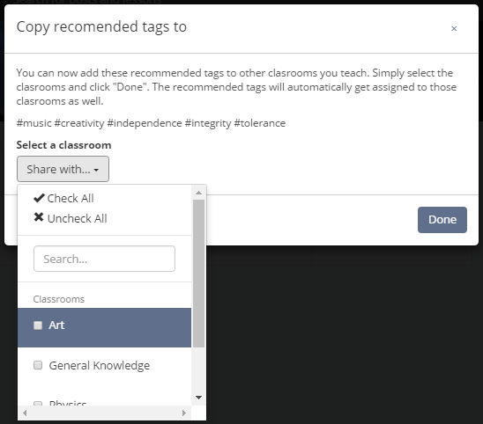This screenshot has width=483, height=424.
Task: Choose the General Knowledge classroom entry
Action: pyautogui.click(x=104, y=366)
